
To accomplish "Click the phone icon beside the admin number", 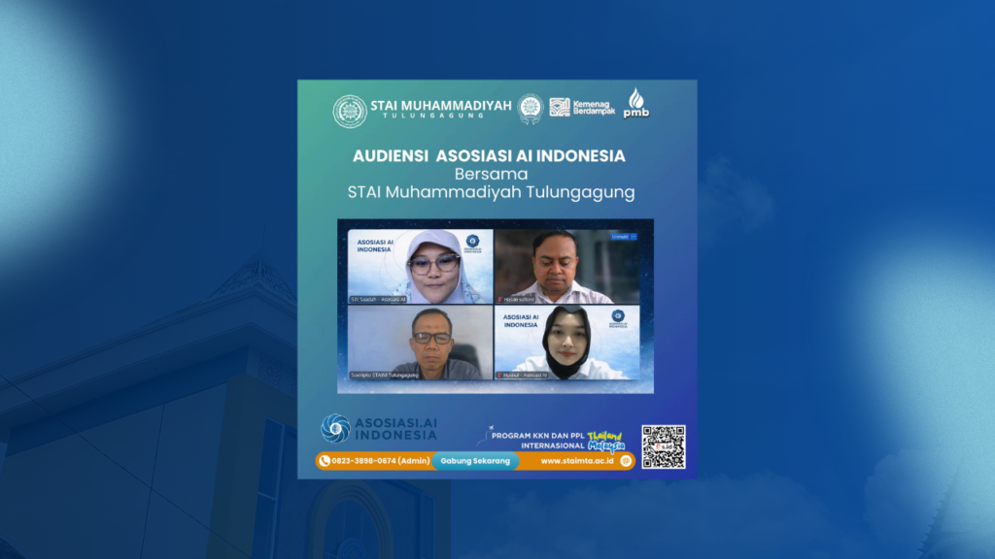I will point(325,461).
